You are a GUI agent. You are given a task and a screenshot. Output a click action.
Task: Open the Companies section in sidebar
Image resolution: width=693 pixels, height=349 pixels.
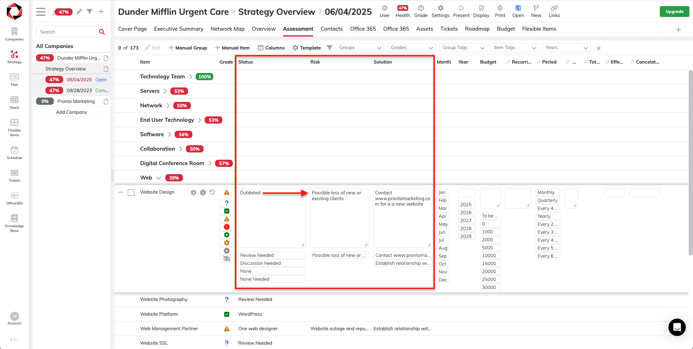coord(14,34)
